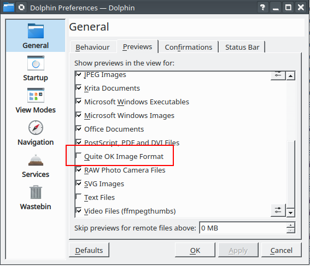The height and width of the screenshot is (266, 310).
Task: Click the Defaults button
Action: [89, 250]
